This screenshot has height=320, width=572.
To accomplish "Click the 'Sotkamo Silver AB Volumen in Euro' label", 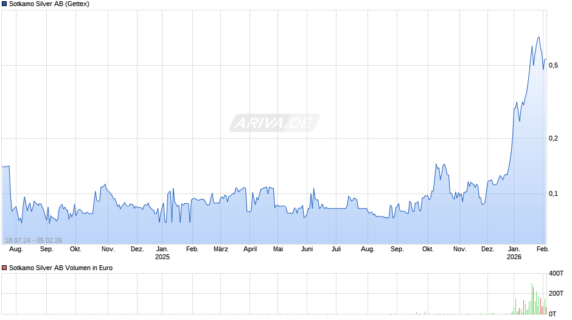I will [61, 268].
